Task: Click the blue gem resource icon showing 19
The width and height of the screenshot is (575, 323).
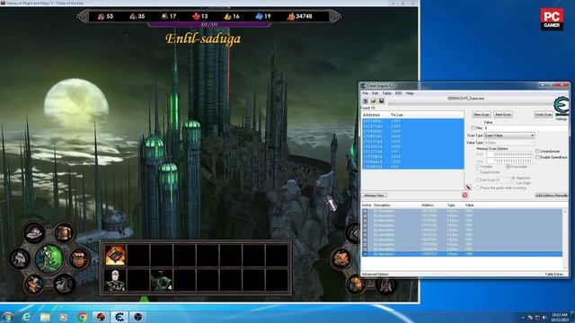Action: tap(260, 16)
